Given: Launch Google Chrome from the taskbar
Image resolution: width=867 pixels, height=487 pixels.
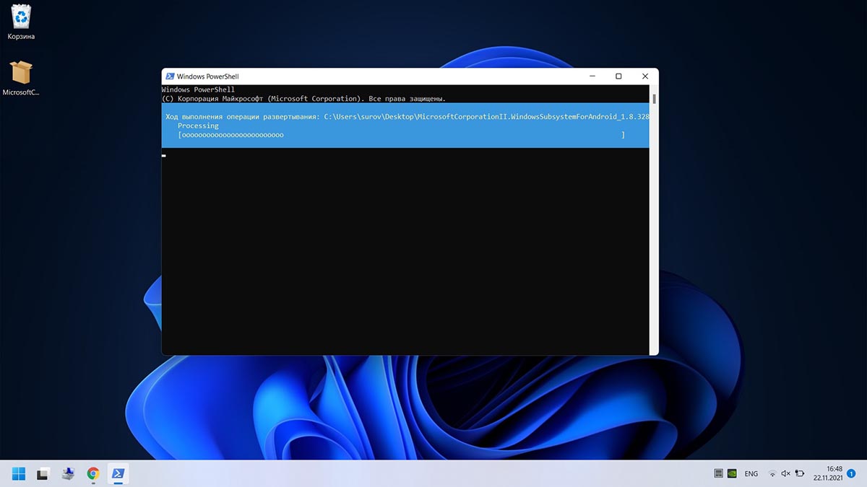Looking at the screenshot, I should 93,474.
